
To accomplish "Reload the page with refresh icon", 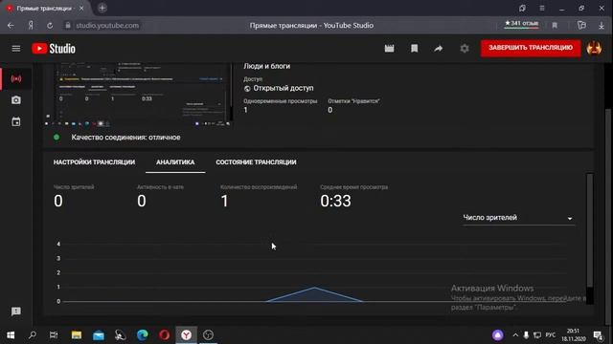I will tap(50, 26).
